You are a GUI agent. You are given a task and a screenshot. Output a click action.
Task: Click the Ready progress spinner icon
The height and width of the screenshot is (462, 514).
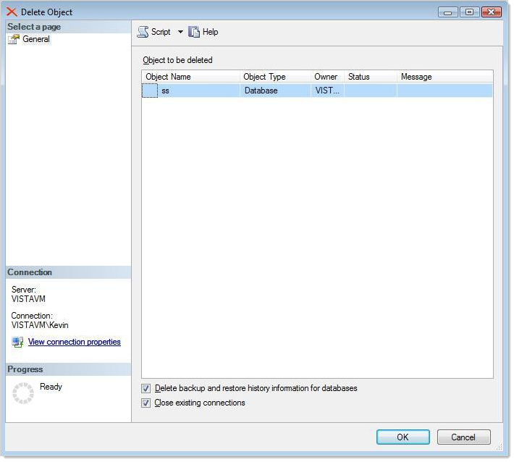(x=23, y=393)
